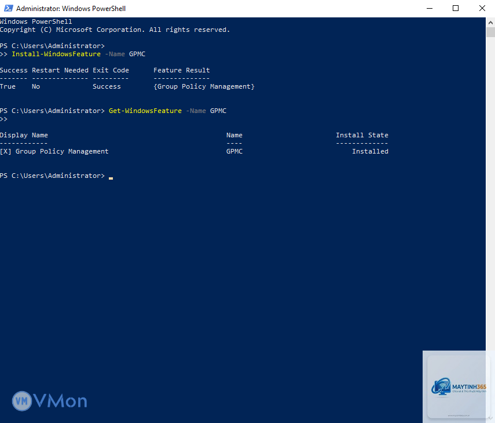The width and height of the screenshot is (495, 423).
Task: Click the Get-WindowsFeature command text
Action: pyautogui.click(x=145, y=111)
